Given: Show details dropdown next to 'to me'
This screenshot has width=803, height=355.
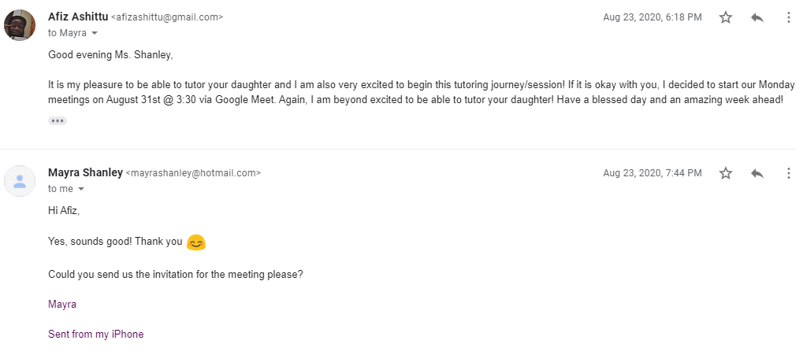Looking at the screenshot, I should (x=80, y=189).
